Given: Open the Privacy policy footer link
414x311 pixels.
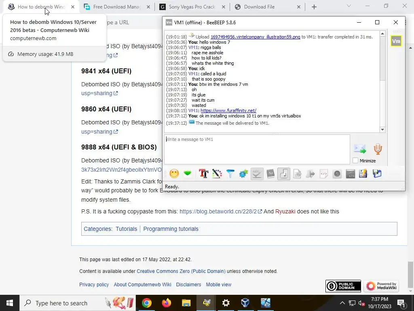Looking at the screenshot, I should pyautogui.click(x=94, y=285).
